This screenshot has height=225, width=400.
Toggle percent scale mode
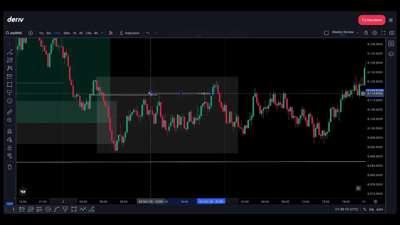click(365, 209)
